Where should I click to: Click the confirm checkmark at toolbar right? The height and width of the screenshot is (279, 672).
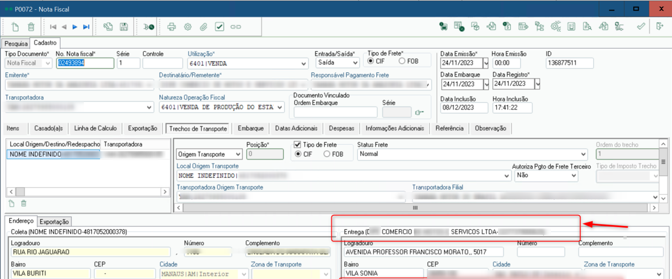[x=641, y=27]
